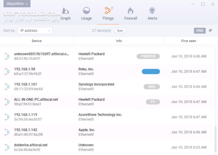
Task: Open the Alerts location pin icon
Action: pos(152,11)
